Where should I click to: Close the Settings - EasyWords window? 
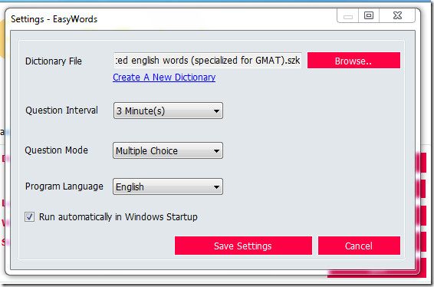pyautogui.click(x=397, y=15)
